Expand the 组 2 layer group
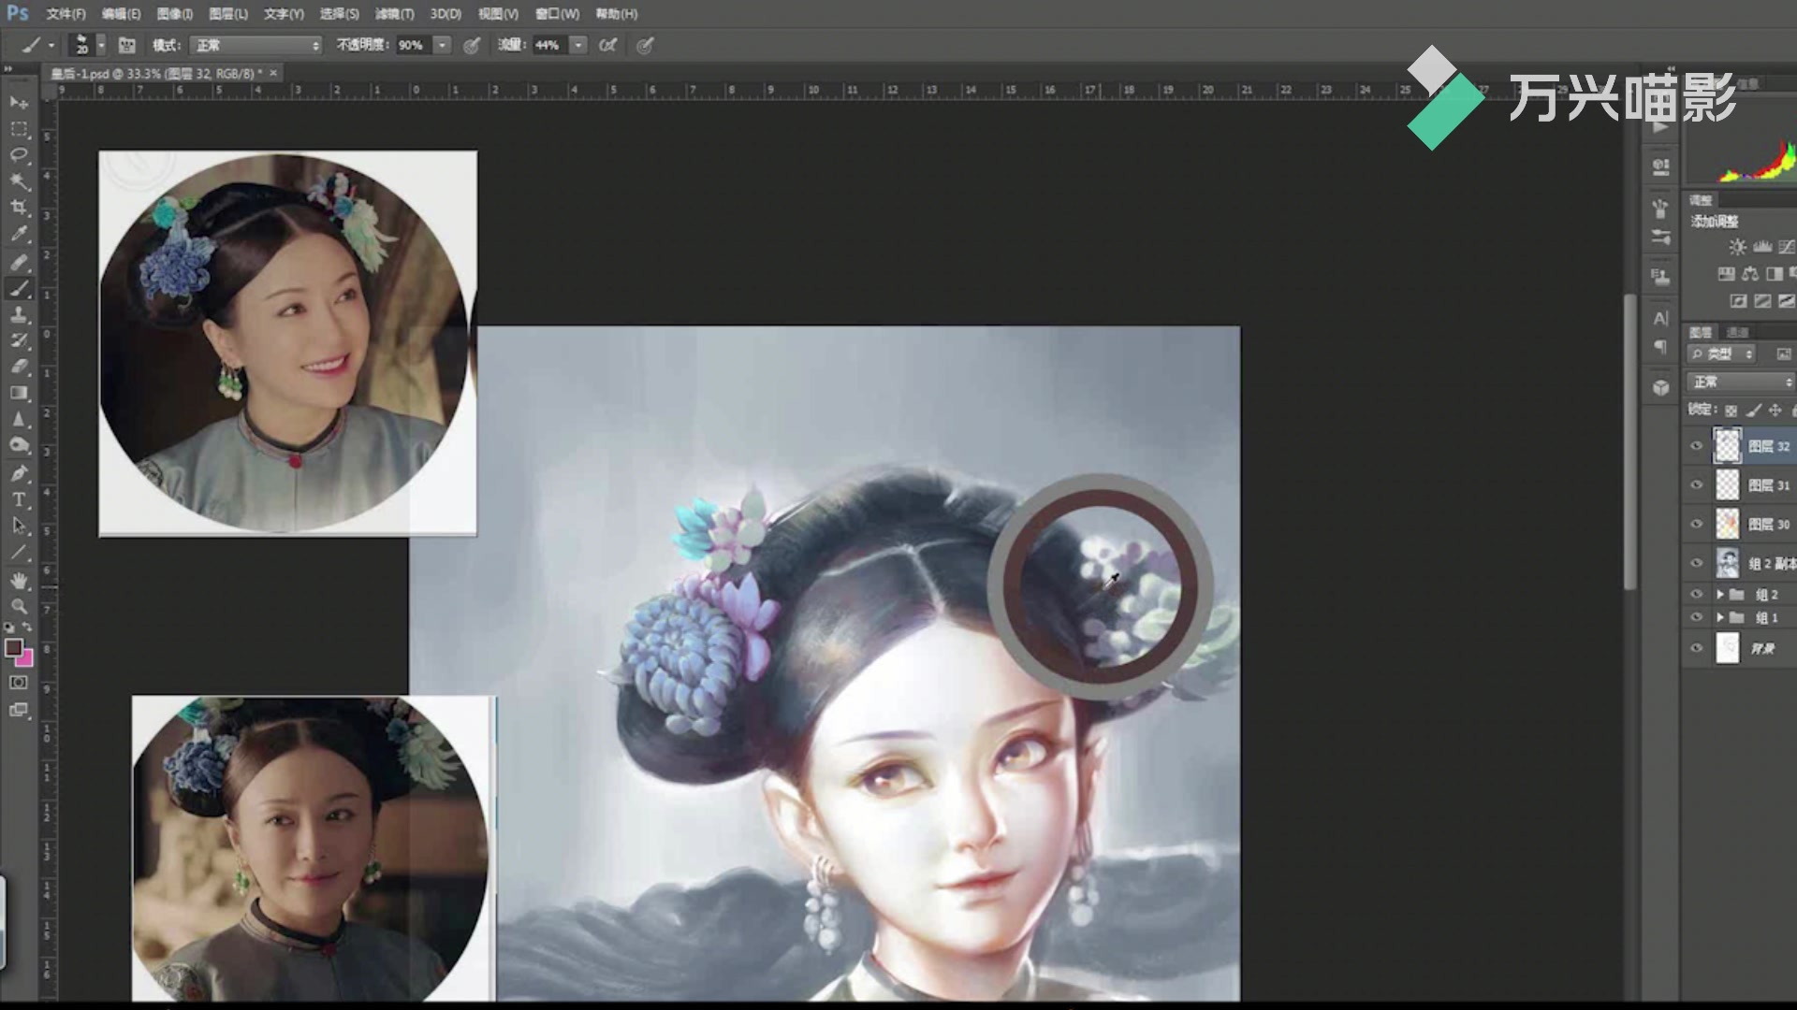 [1719, 594]
